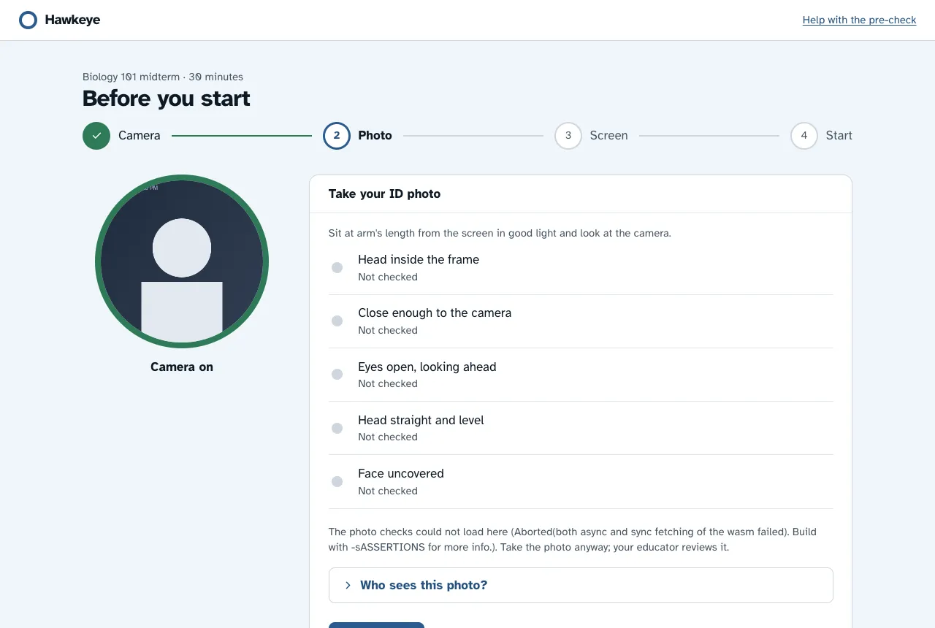Click the Head straight and level dot
935x628 pixels.
(x=337, y=428)
